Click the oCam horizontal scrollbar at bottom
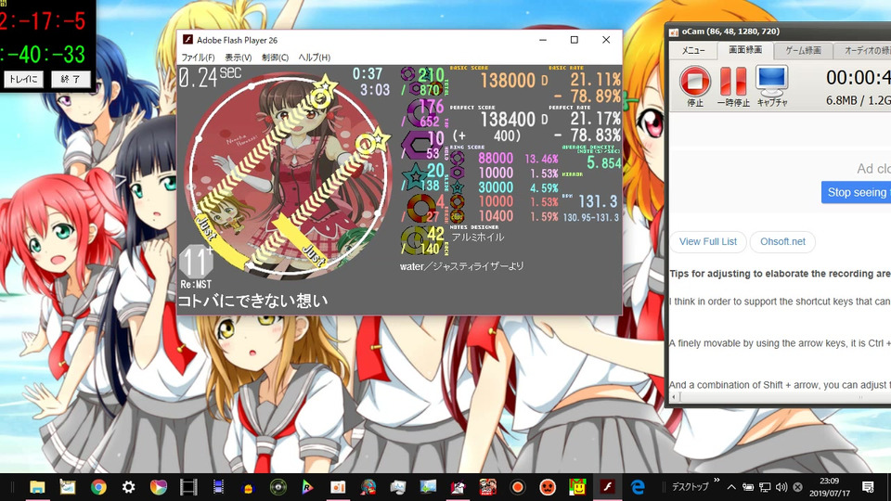 coord(781,397)
